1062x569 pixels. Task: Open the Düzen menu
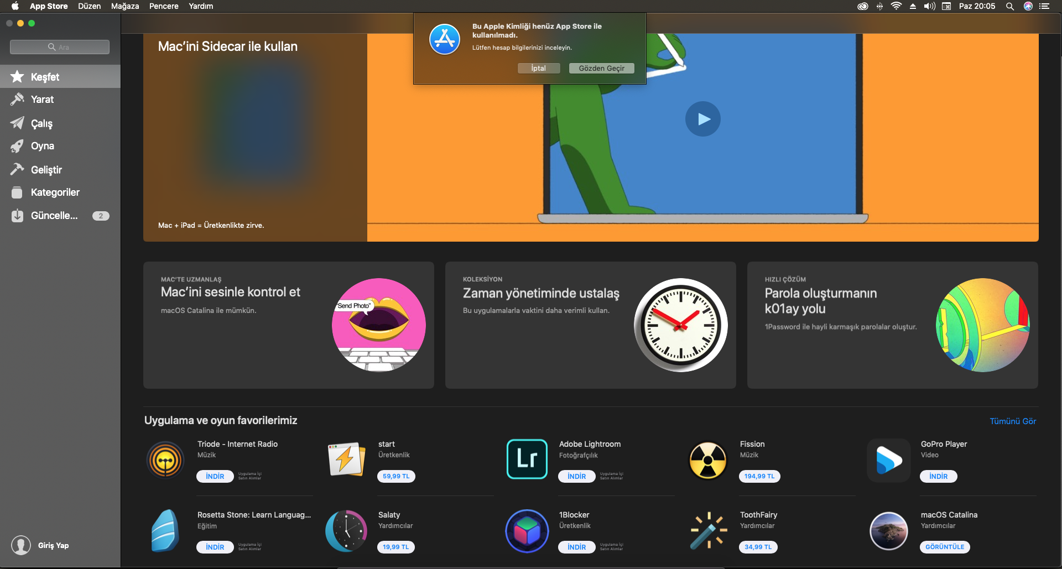click(x=89, y=6)
